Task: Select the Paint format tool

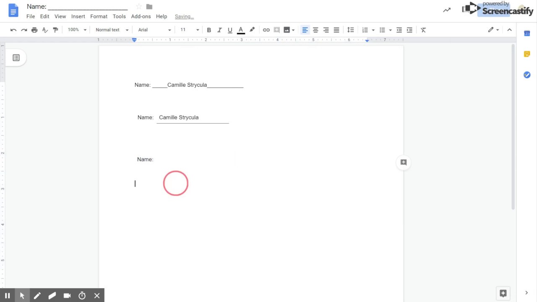Action: pyautogui.click(x=55, y=30)
